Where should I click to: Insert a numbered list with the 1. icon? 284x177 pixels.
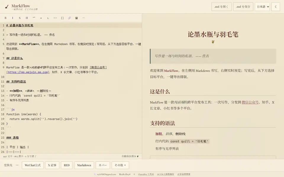point(48,18)
